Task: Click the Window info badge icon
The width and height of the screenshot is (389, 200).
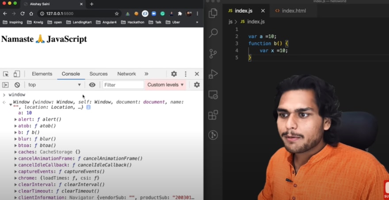Action: 88,107
